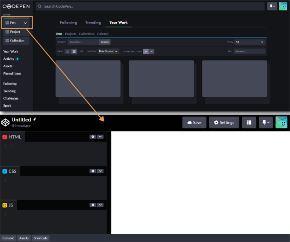
Task: Open JS panel settings gear
Action: click(x=93, y=205)
